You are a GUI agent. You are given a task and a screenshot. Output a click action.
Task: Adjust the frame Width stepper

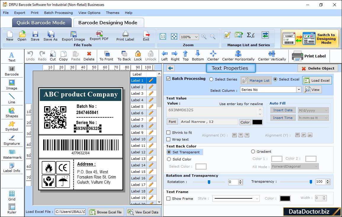point(324,198)
